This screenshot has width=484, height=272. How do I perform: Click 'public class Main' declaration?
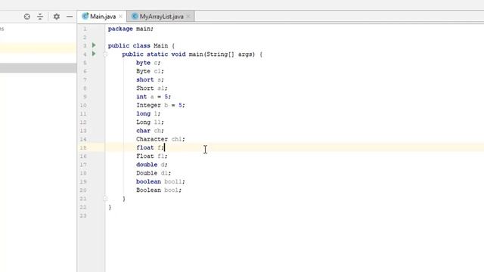[138, 45]
